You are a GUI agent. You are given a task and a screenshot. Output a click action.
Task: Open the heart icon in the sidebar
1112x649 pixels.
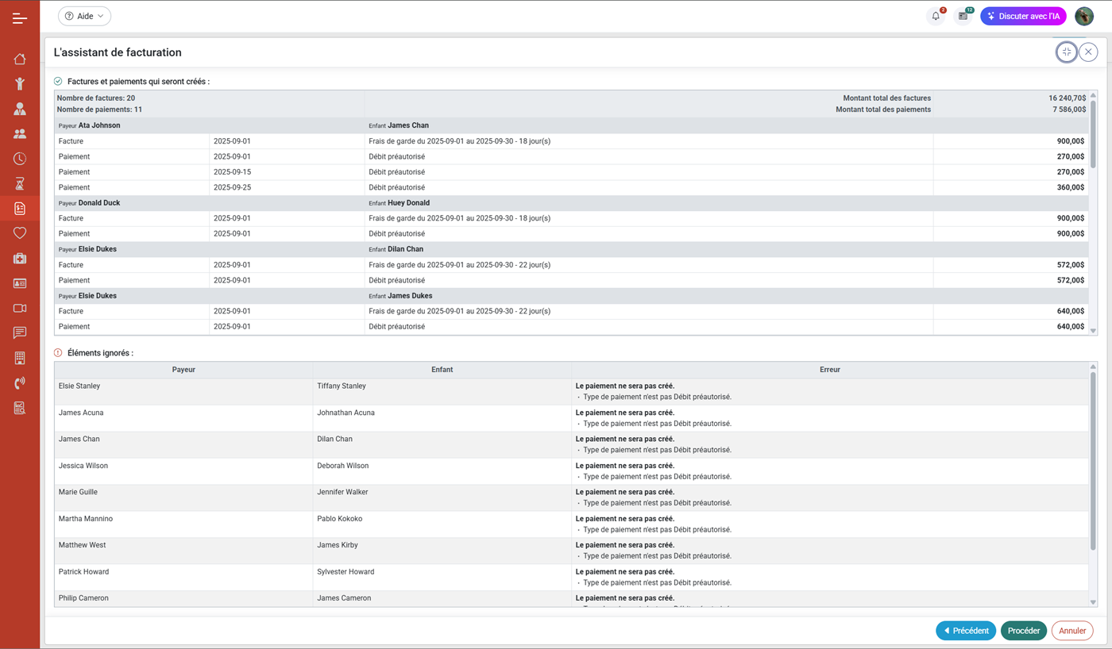[20, 233]
